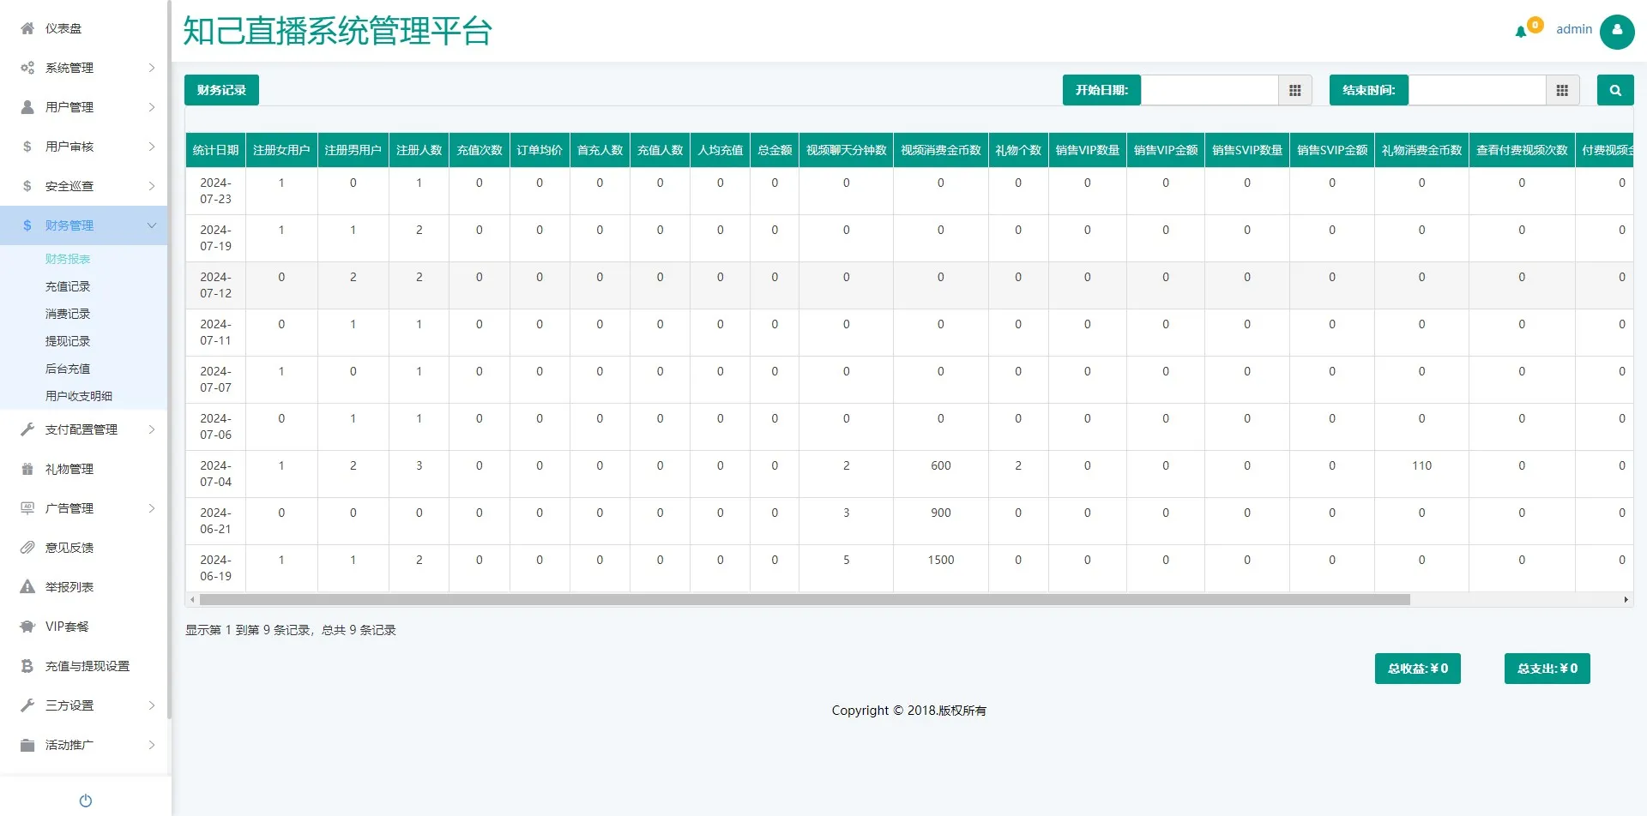Expand the 系统管理 menu chevron

(152, 68)
